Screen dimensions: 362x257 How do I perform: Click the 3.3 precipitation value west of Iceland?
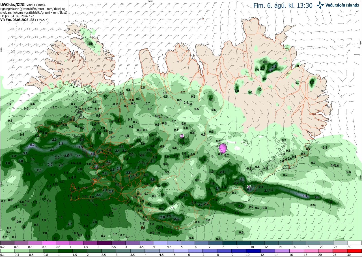click(x=61, y=144)
